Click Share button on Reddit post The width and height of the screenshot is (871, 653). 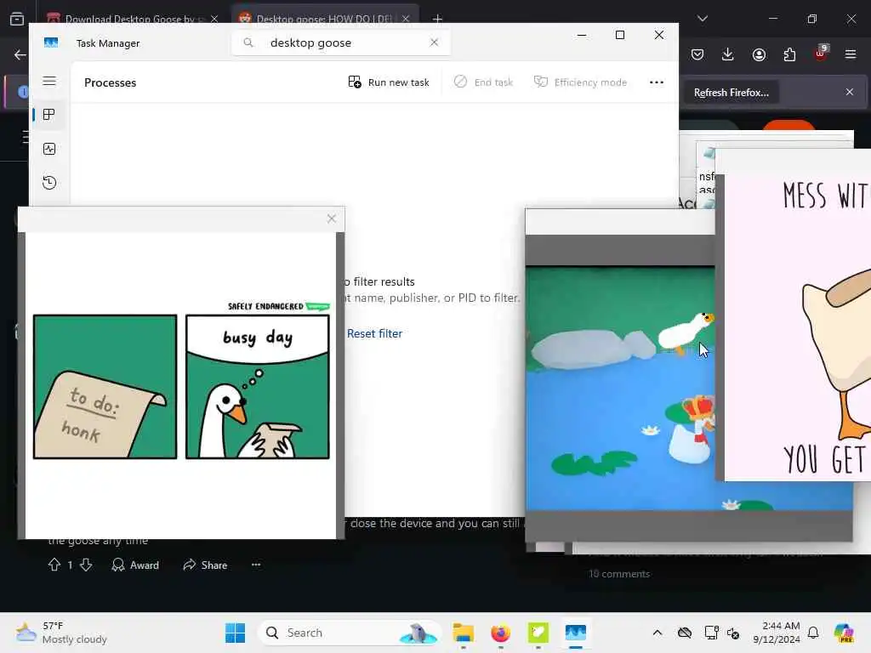(x=205, y=565)
